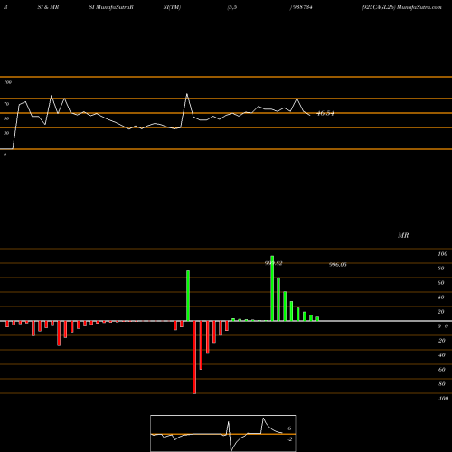Click the MR axis label -20

(x=441, y=341)
